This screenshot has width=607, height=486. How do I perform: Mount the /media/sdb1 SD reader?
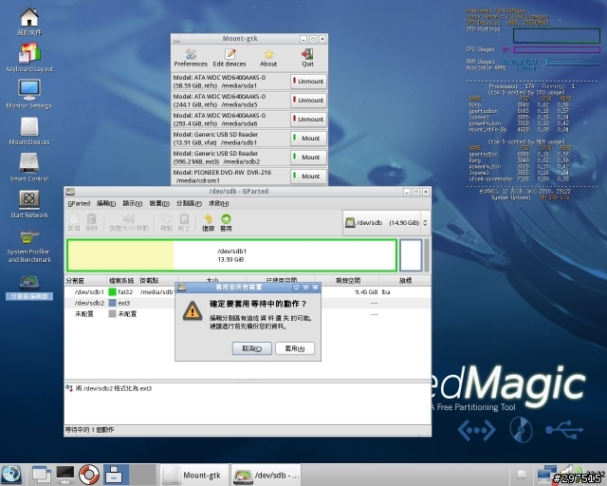click(308, 139)
